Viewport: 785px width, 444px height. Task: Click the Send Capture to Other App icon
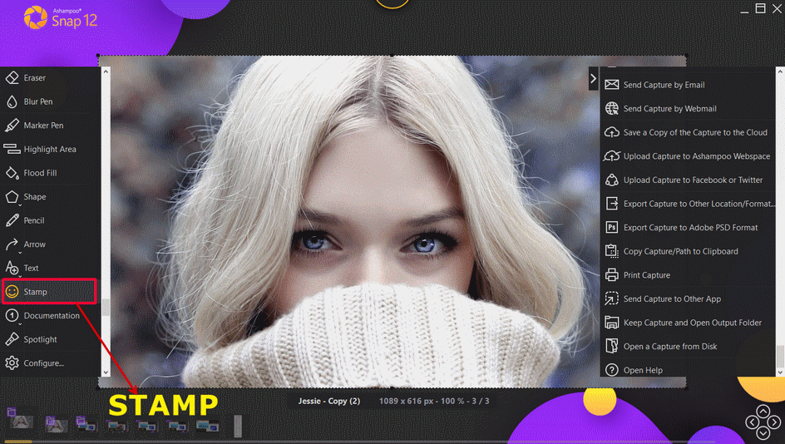tap(612, 298)
